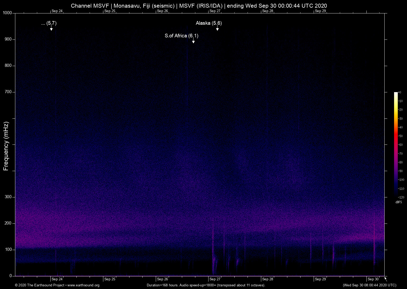The width and height of the screenshot is (407, 289).
Task: Select the S.of Africa (6.1) event label
Action: [x=181, y=36]
